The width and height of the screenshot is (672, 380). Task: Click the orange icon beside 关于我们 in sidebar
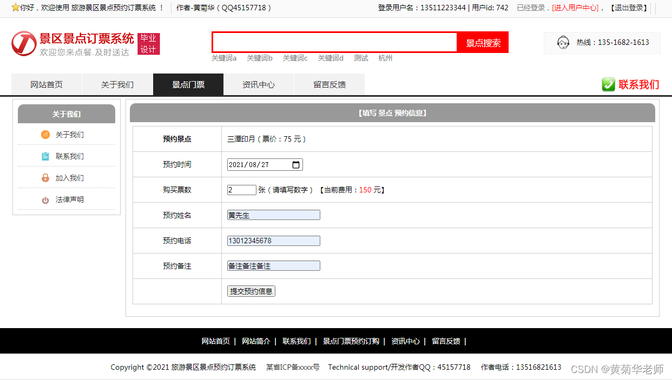[45, 135]
